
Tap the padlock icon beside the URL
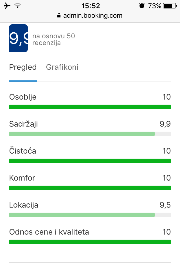coord(59,15)
